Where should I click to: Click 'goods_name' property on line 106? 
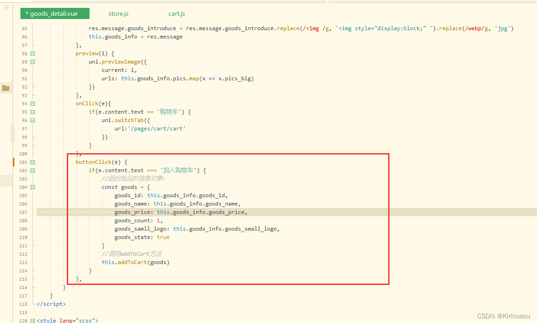click(131, 204)
